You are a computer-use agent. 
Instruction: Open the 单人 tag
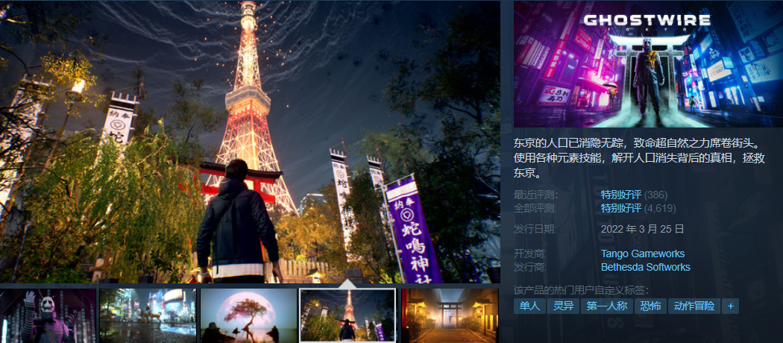[x=529, y=306]
